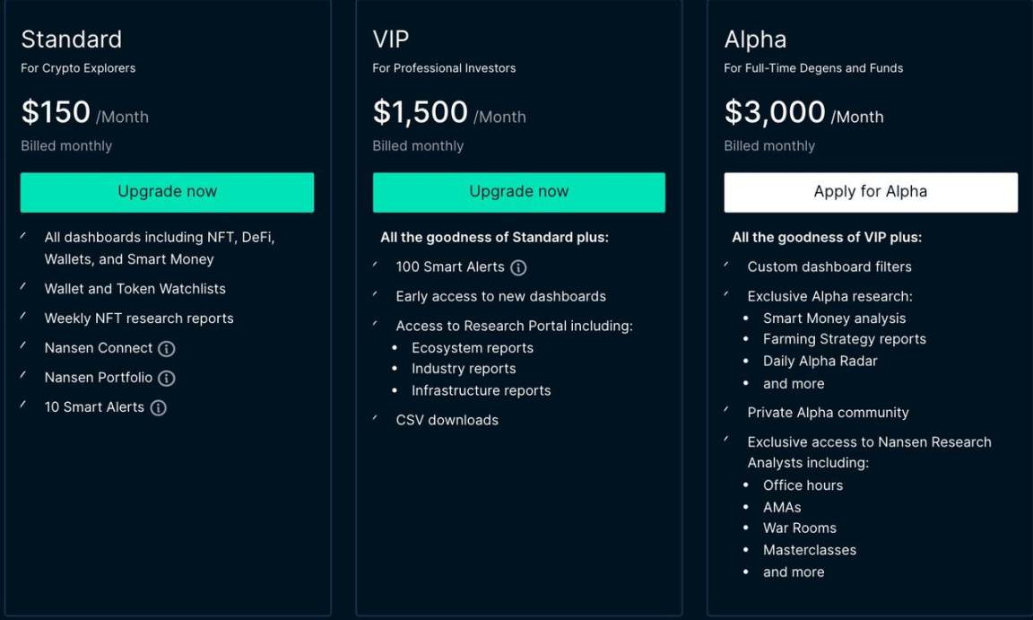The width and height of the screenshot is (1033, 620).
Task: Select the VIP plan heading
Action: 391,39
